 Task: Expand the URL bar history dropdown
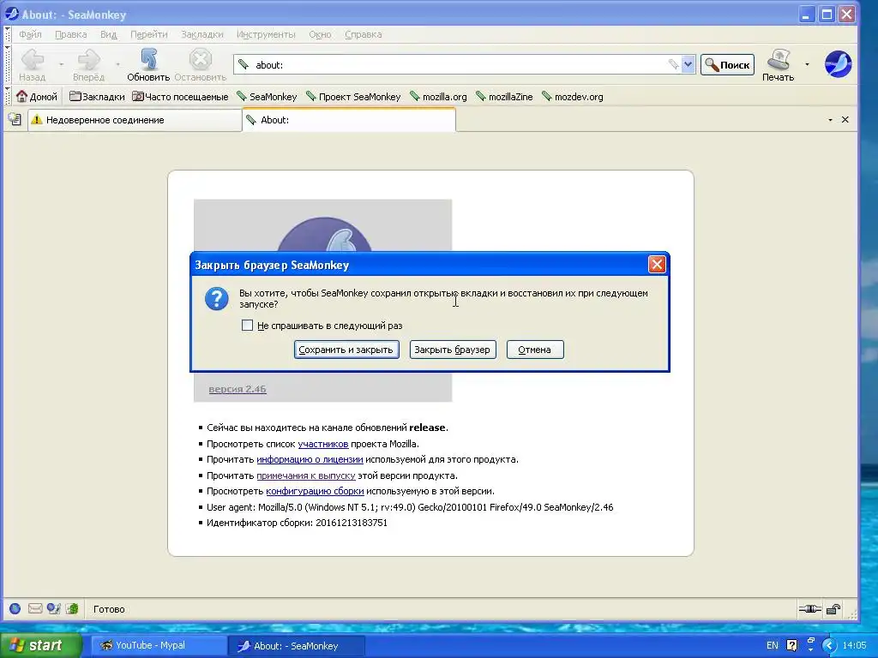tap(689, 65)
